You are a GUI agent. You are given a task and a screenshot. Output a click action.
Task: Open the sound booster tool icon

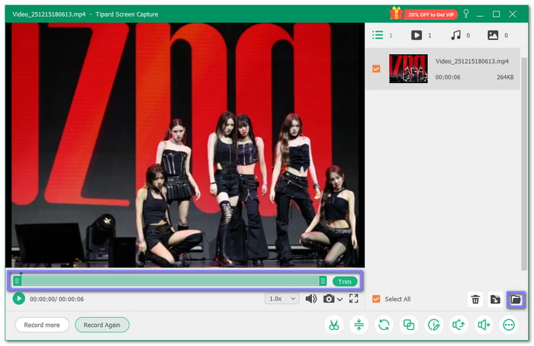point(484,325)
